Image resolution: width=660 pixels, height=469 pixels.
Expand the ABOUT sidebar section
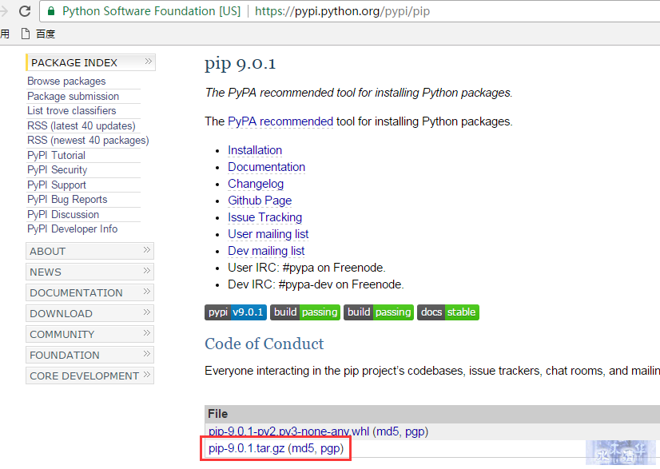click(89, 251)
